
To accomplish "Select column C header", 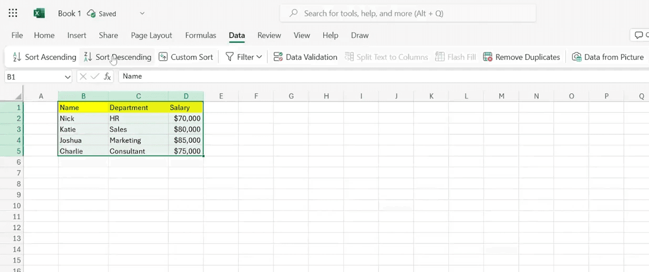I will [x=138, y=96].
